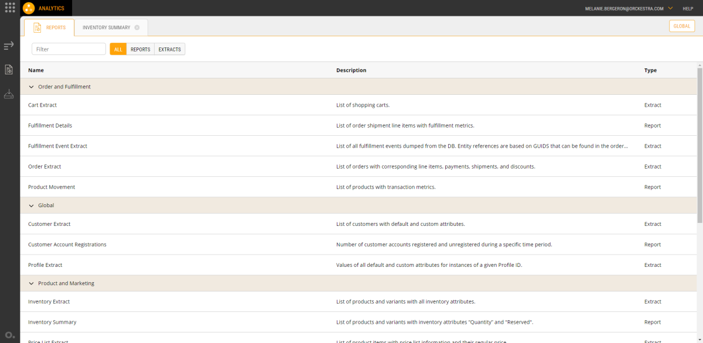Click the settings gears icon at bottom left
This screenshot has width=703, height=343.
pos(9,335)
